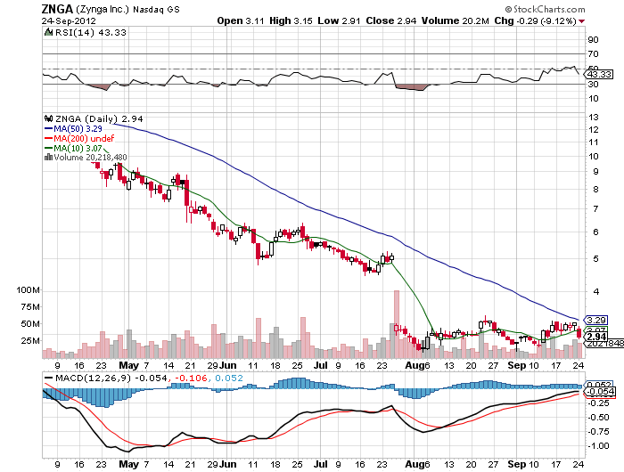
Task: Select the green MA(10) legend line swatch
Action: tap(48, 149)
